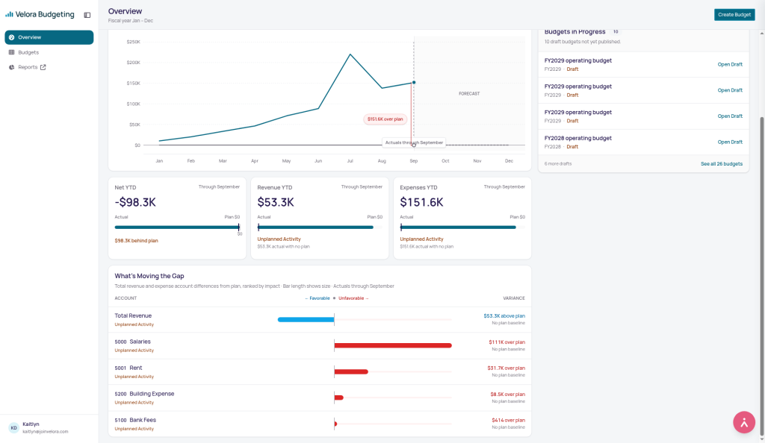Viewport: 765px width, 443px height.
Task: Open the KD user avatar
Action: [13, 428]
